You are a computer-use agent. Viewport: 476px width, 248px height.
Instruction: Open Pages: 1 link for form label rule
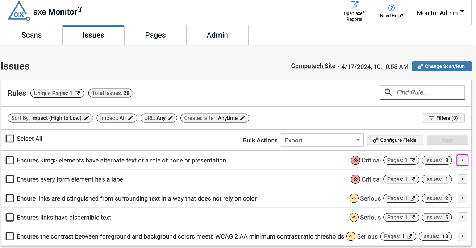(401, 179)
